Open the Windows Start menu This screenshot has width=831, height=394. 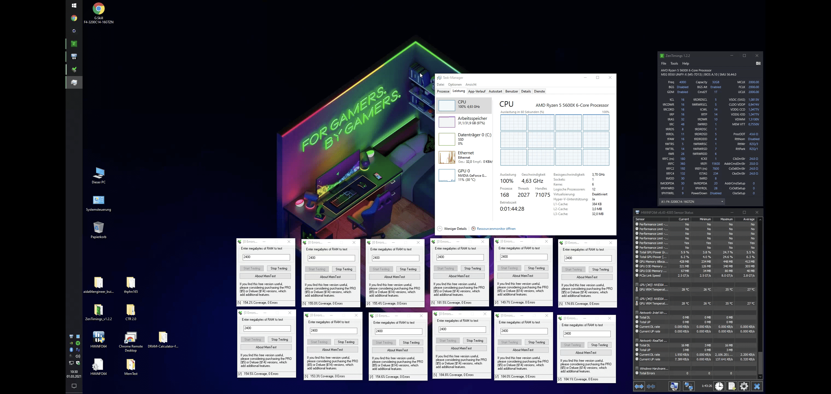click(x=74, y=5)
